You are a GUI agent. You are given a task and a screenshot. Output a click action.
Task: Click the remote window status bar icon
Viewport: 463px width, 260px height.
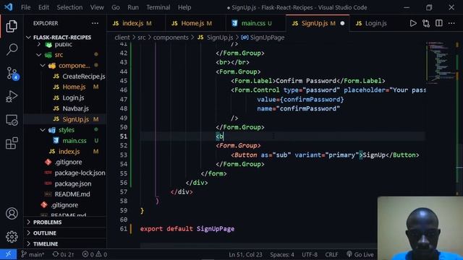8,254
